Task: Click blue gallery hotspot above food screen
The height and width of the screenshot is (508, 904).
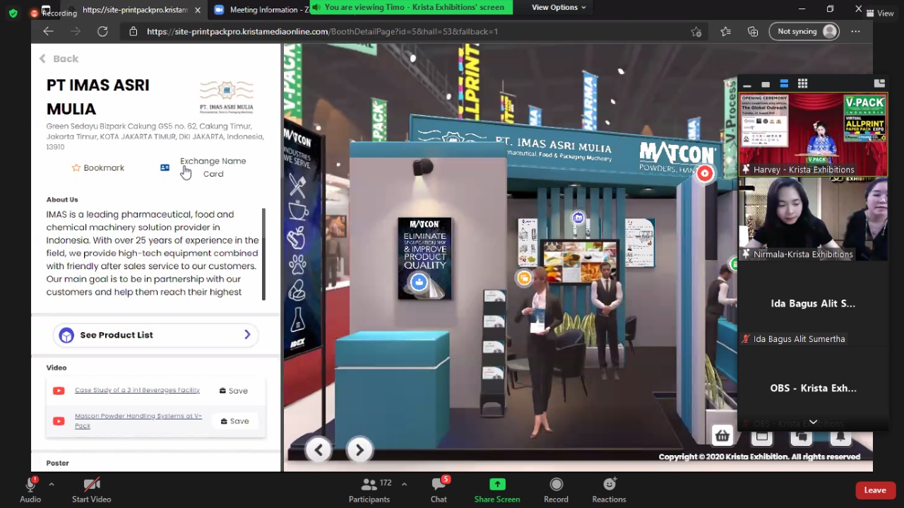Action: pos(578,218)
